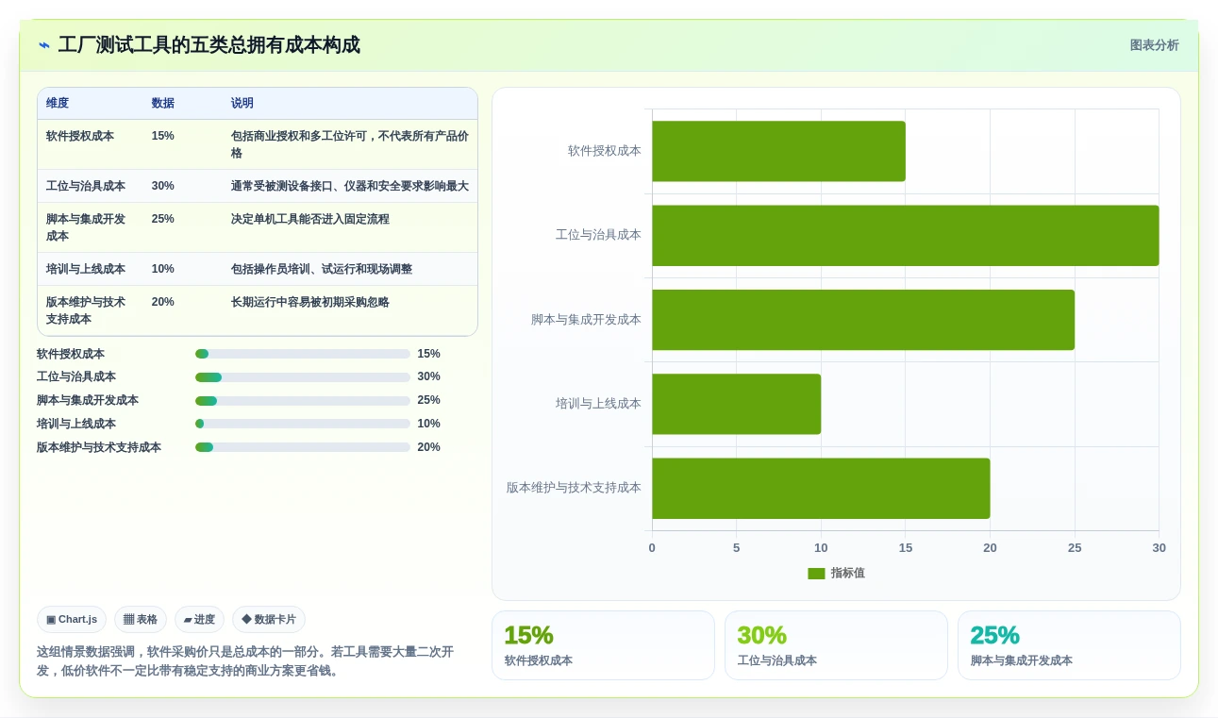Screen dimensions: 1218x718
Task: Click the 20% value in the table
Action: [x=163, y=302]
